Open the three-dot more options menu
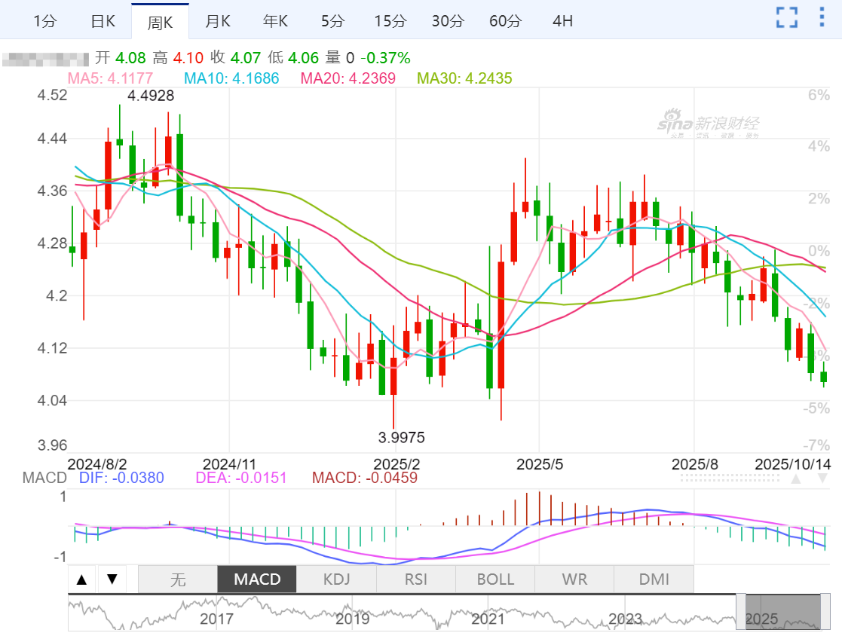 tap(822, 18)
